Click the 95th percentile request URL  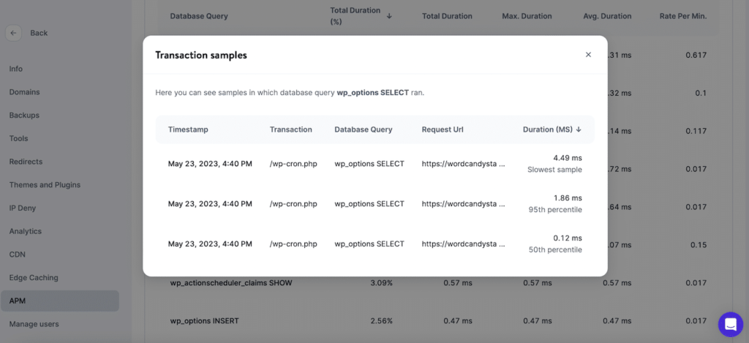point(463,204)
